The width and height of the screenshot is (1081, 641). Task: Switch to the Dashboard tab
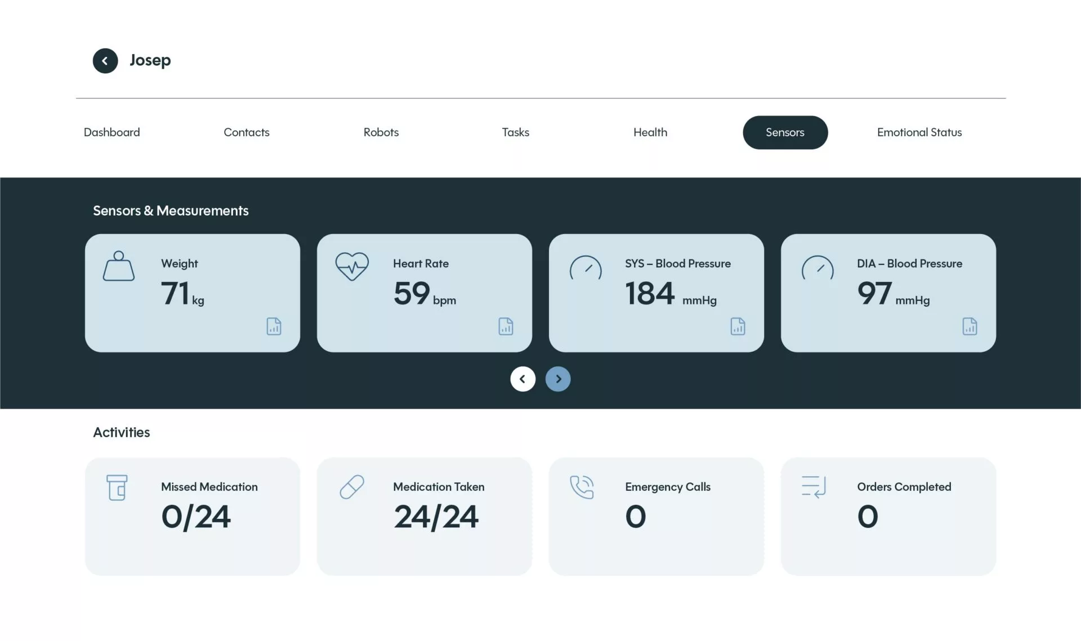point(112,132)
